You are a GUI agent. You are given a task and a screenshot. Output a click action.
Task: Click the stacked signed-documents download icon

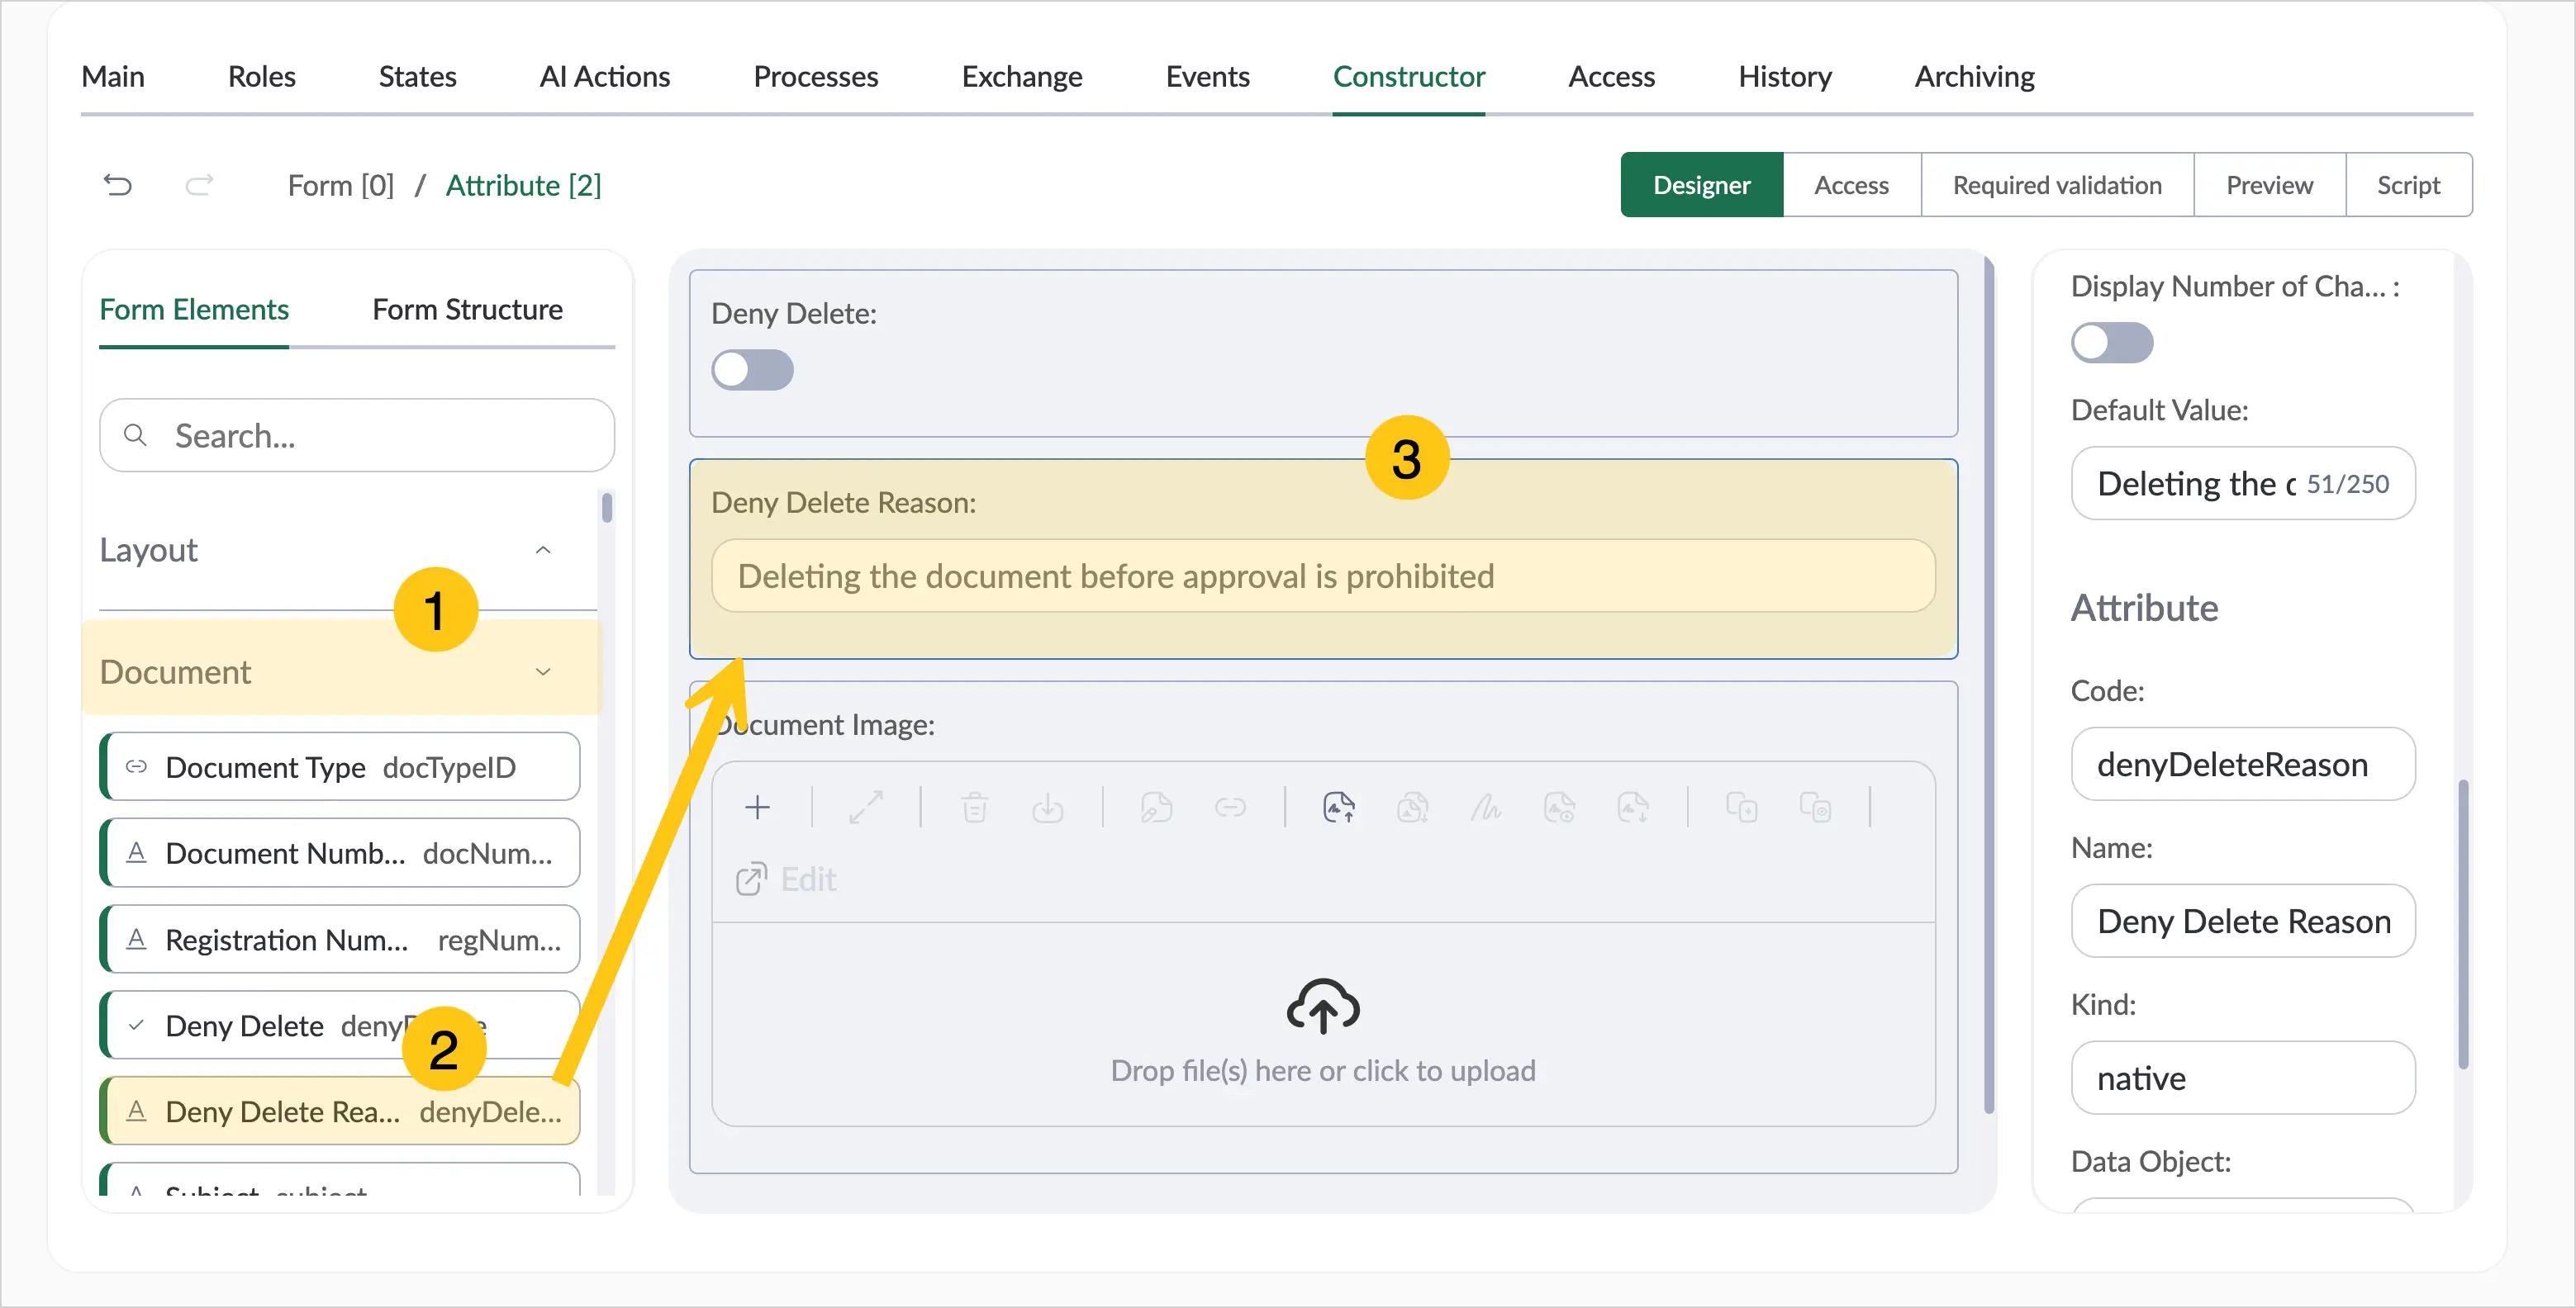coord(1413,807)
